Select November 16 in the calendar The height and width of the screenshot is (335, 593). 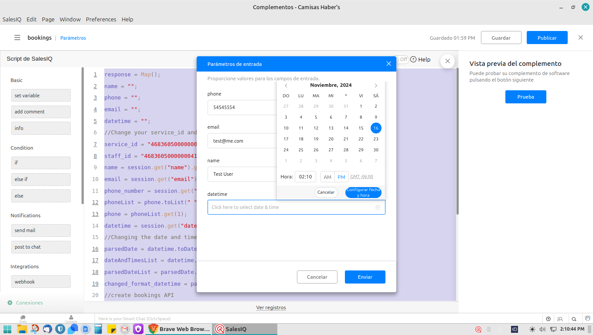pyautogui.click(x=376, y=128)
